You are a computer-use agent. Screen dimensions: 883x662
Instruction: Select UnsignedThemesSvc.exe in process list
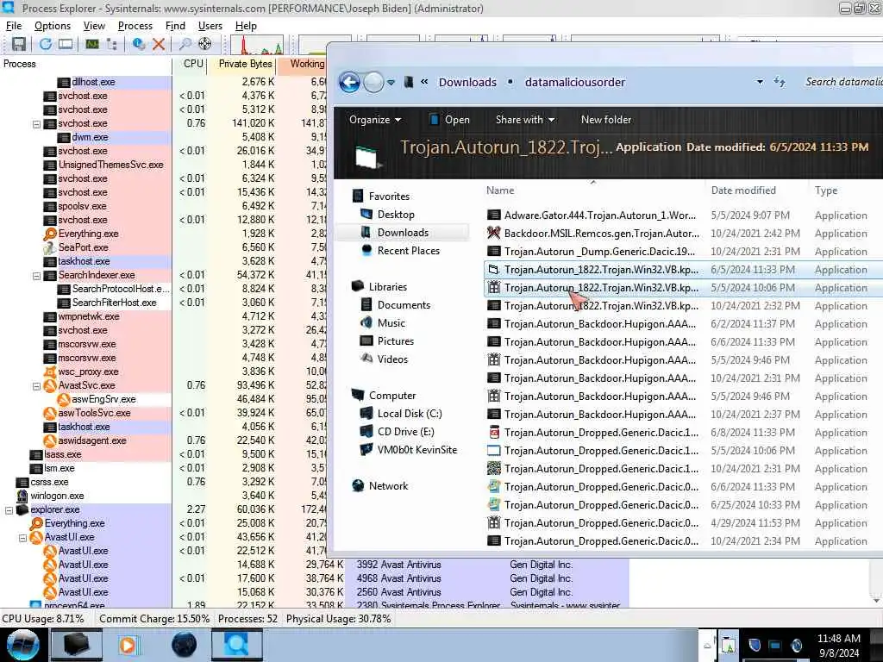111,165
